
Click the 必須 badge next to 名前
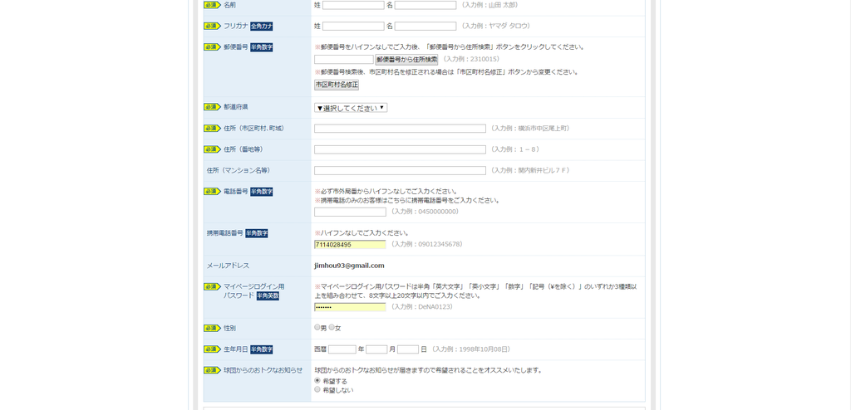pos(212,5)
